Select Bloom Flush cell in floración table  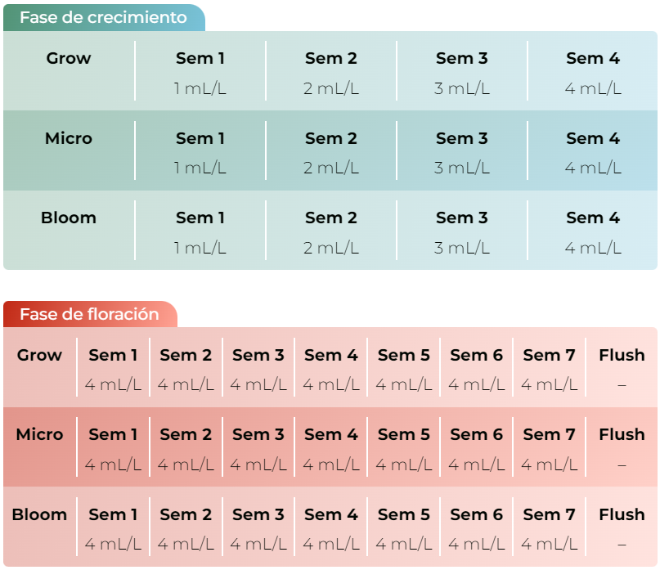[622, 527]
